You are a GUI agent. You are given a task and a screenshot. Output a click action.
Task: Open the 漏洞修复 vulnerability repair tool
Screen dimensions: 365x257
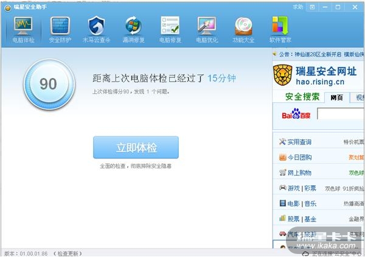click(133, 30)
